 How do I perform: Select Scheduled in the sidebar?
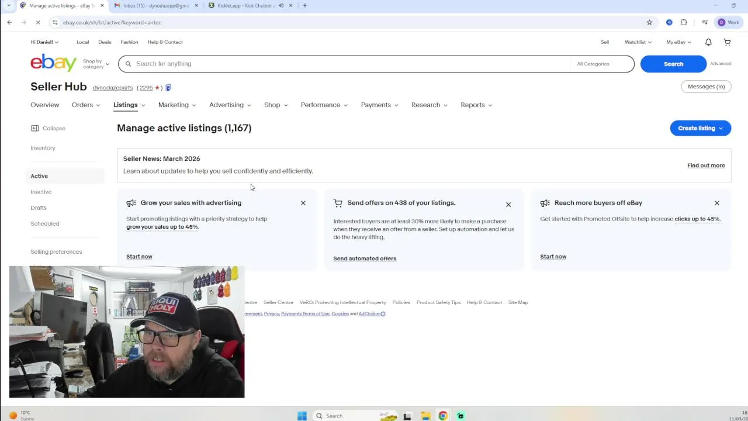coord(45,223)
